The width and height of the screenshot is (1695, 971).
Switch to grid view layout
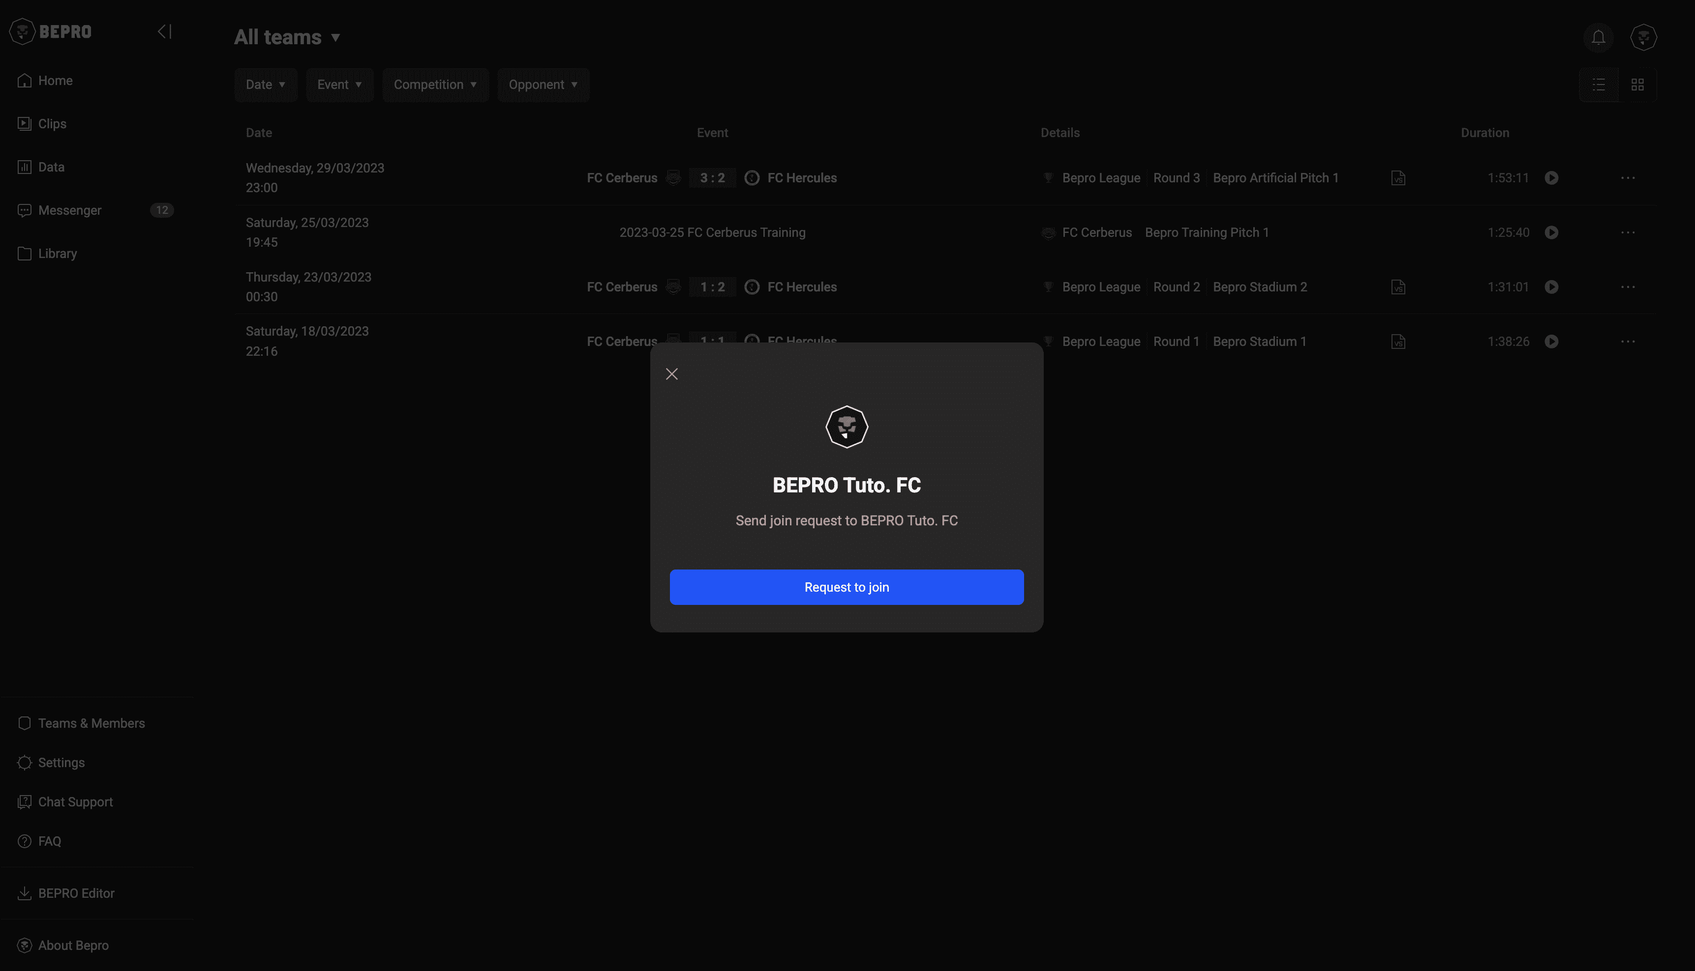pos(1637,85)
